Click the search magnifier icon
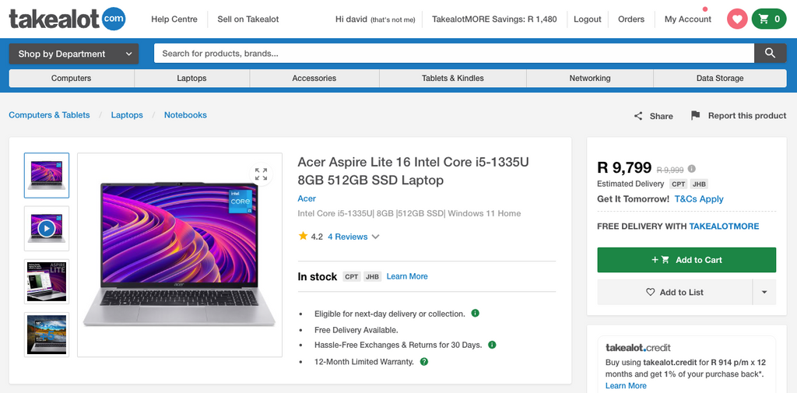Image resolution: width=797 pixels, height=393 pixels. click(770, 53)
